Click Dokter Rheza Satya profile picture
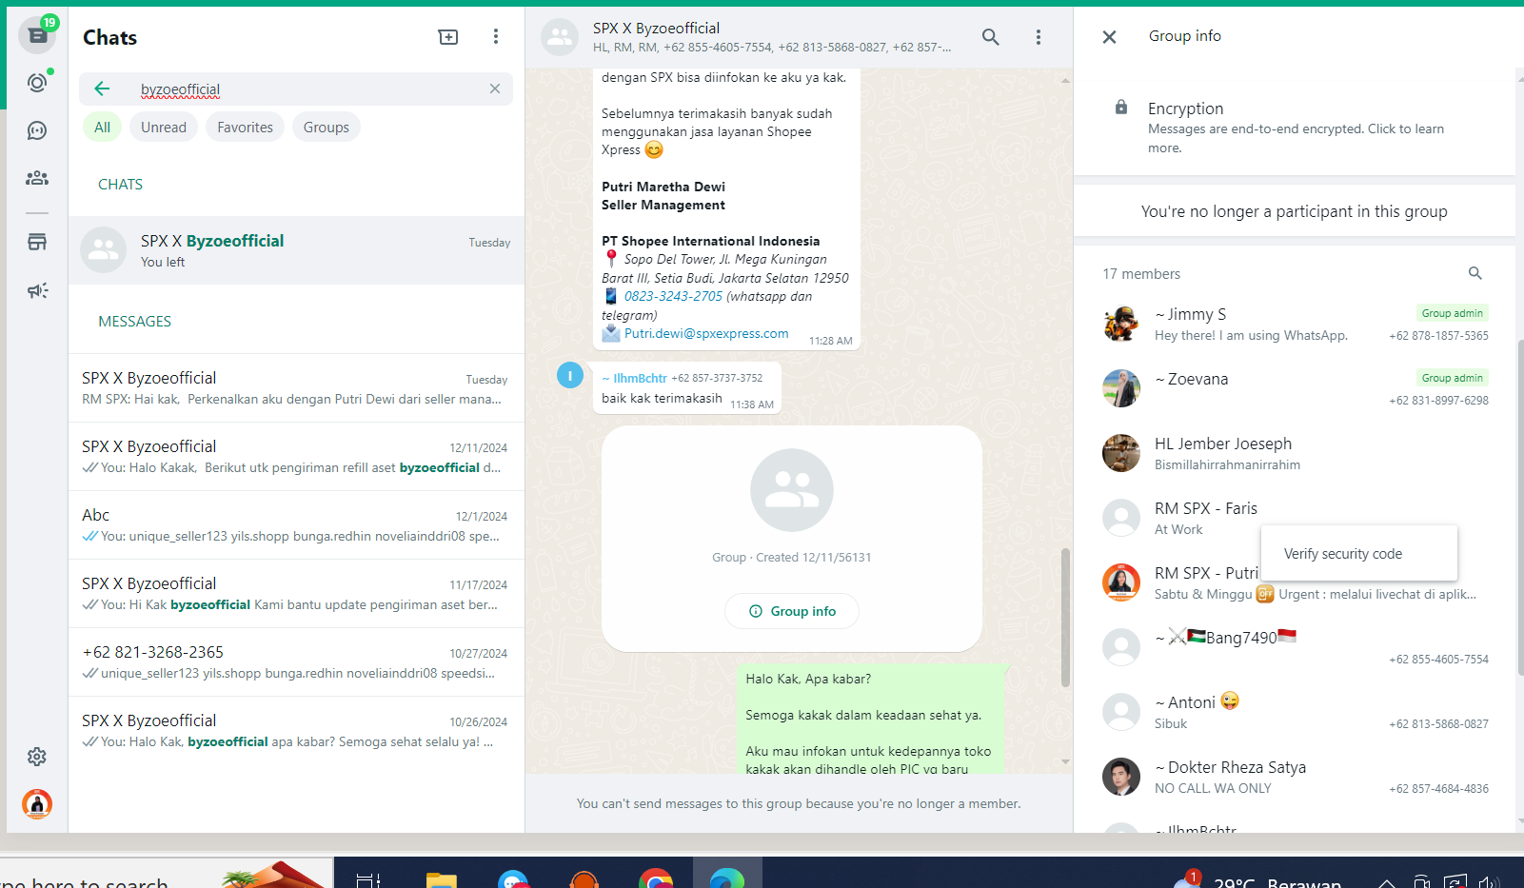The height and width of the screenshot is (888, 1524). click(1121, 777)
